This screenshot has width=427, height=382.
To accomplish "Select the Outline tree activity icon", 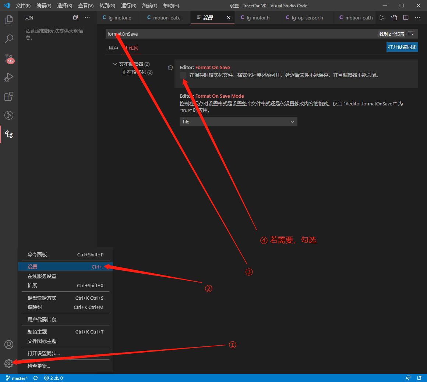I will tap(9, 134).
